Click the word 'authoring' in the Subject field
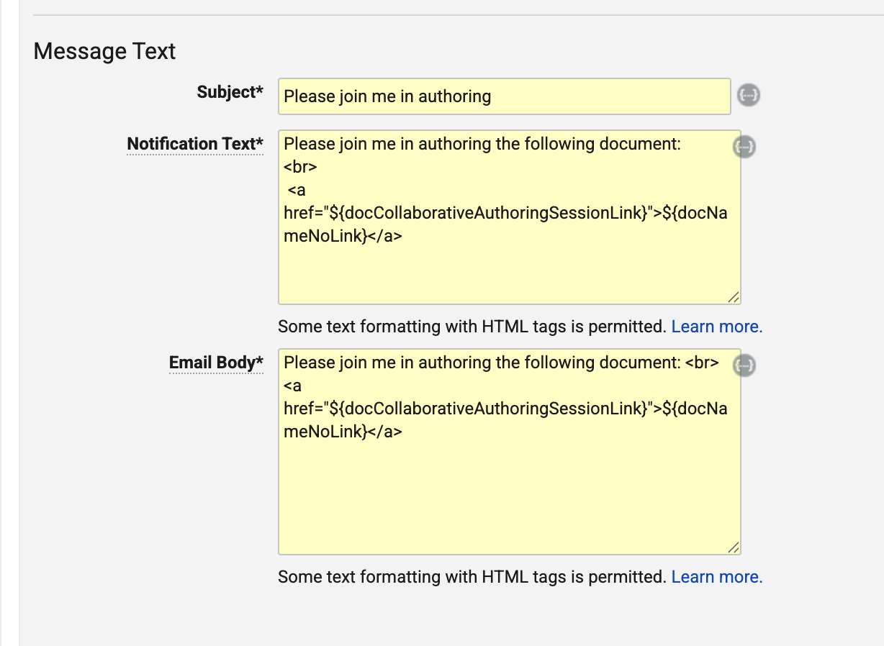Image resolution: width=884 pixels, height=646 pixels. tap(455, 96)
